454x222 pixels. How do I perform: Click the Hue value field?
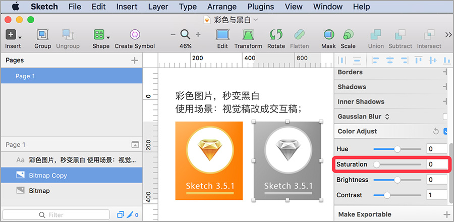[437, 149]
